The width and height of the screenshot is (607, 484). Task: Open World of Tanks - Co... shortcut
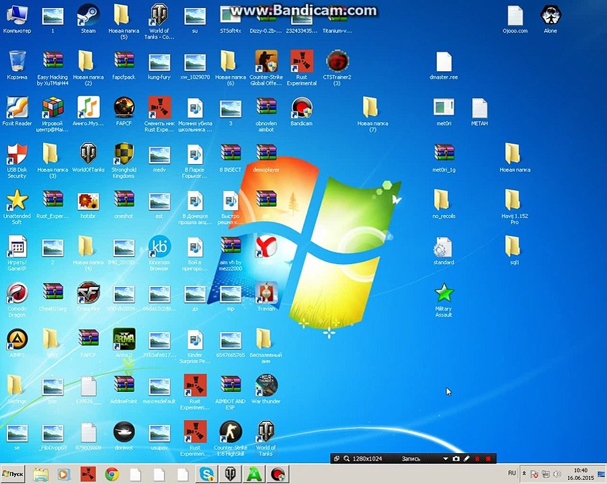[x=159, y=22]
